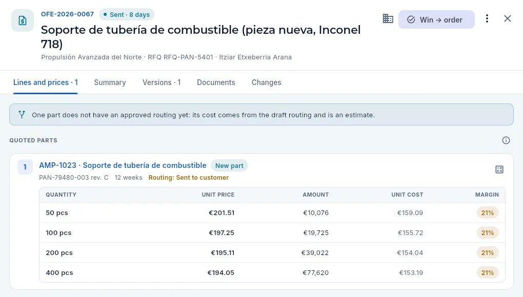Click the Sent · 8 days status badge
Screen dimensions: 523x297
point(127,15)
